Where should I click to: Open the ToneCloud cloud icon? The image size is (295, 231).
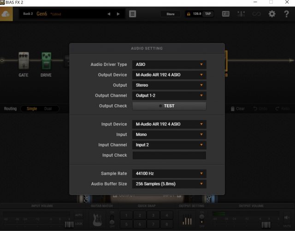(6, 14)
